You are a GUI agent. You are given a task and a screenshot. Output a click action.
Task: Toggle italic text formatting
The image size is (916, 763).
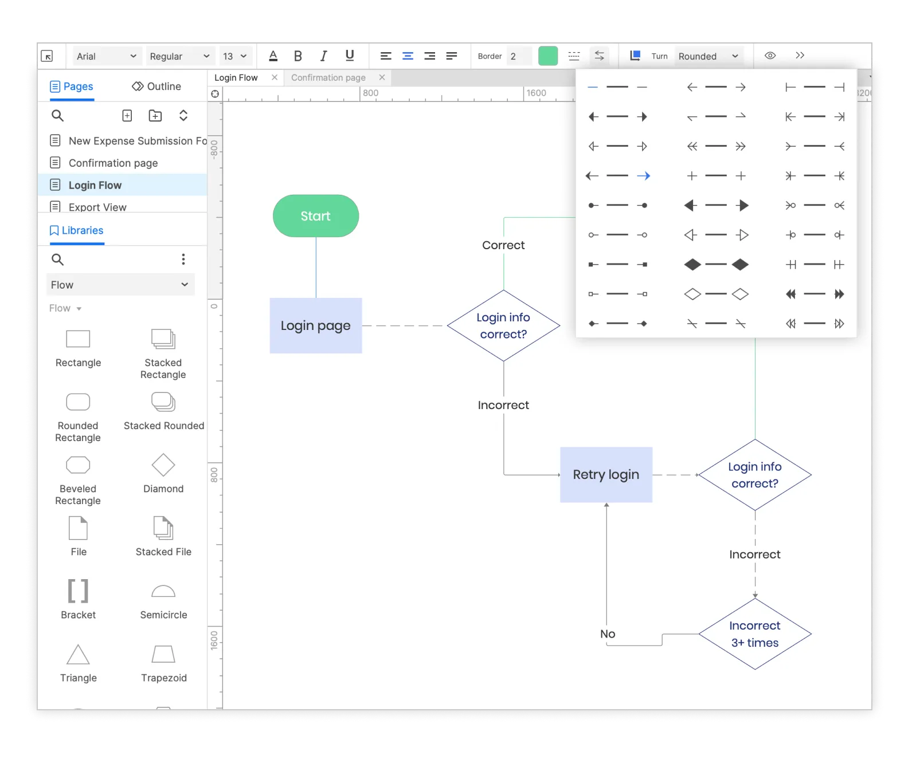(x=324, y=56)
